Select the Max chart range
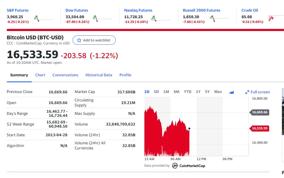Image resolution: width=284 pixels, height=178 pixels. [218, 92]
